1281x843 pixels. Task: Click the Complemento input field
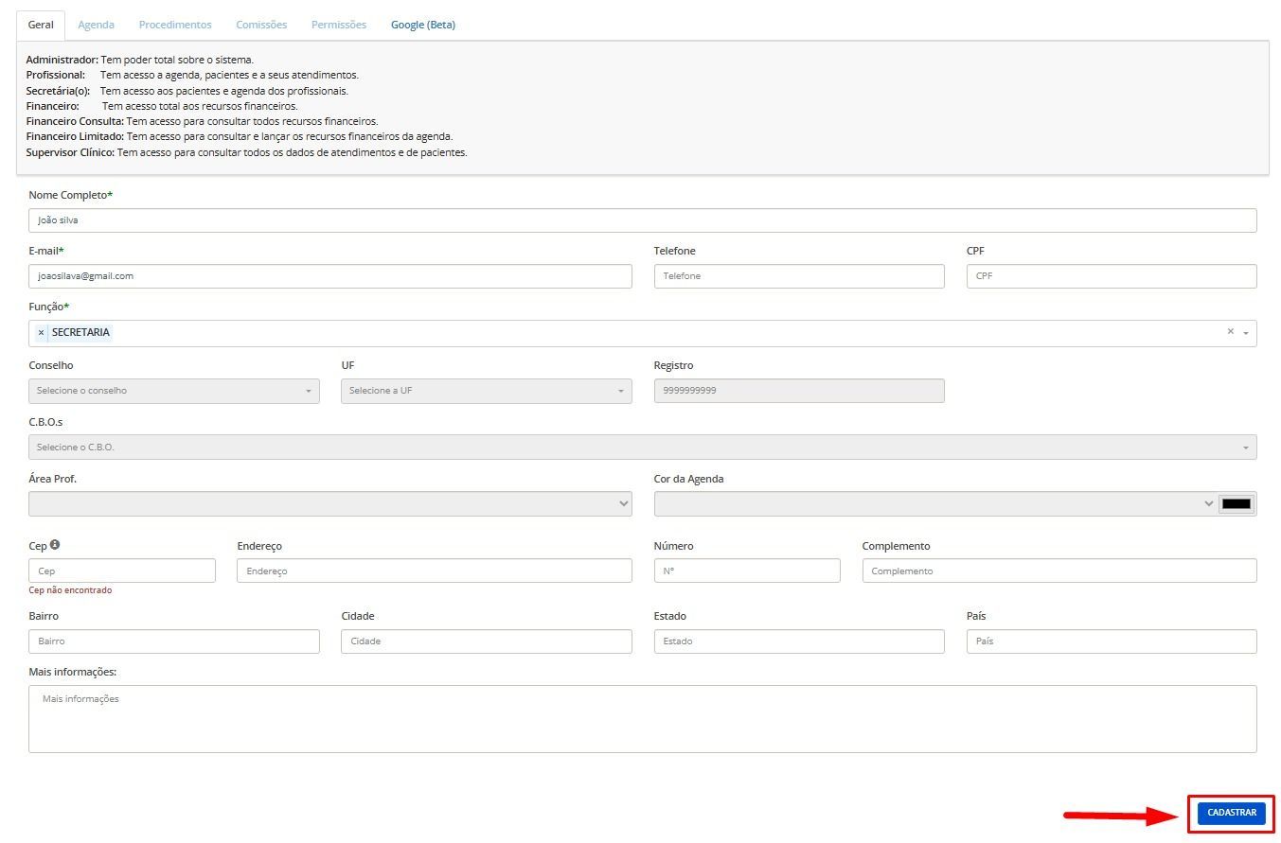click(x=1059, y=571)
